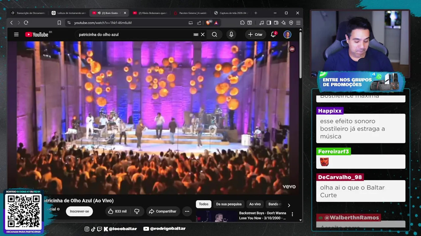The image size is (421, 236).
Task: Open Brave Shields lion icon
Action: [208, 23]
